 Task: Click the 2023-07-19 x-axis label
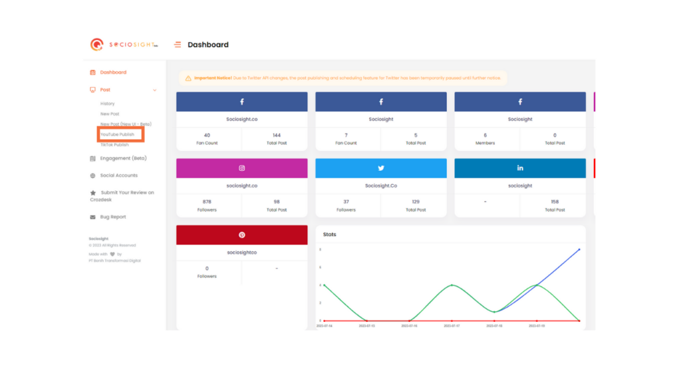tap(537, 326)
